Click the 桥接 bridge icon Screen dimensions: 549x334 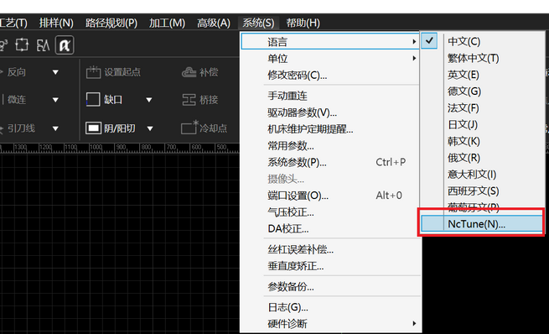point(189,100)
